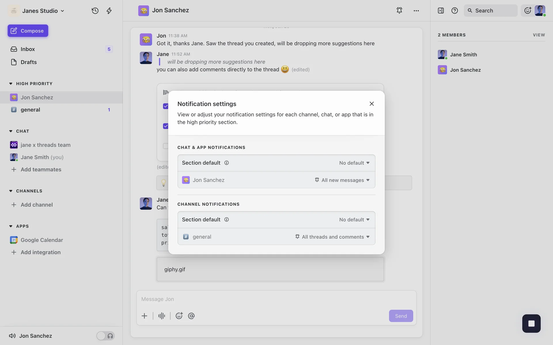The image size is (553, 345).
Task: Collapse the right sidebar panel icon
Action: (x=441, y=11)
